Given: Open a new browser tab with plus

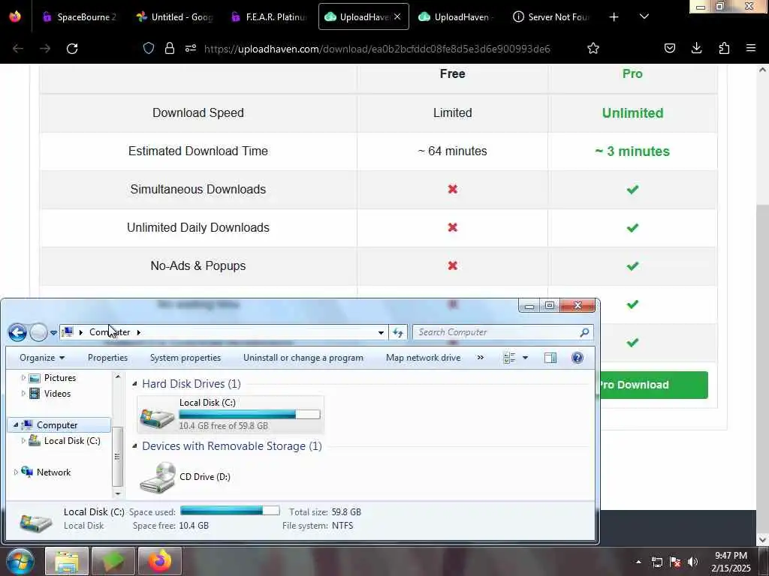Looking at the screenshot, I should click(614, 17).
